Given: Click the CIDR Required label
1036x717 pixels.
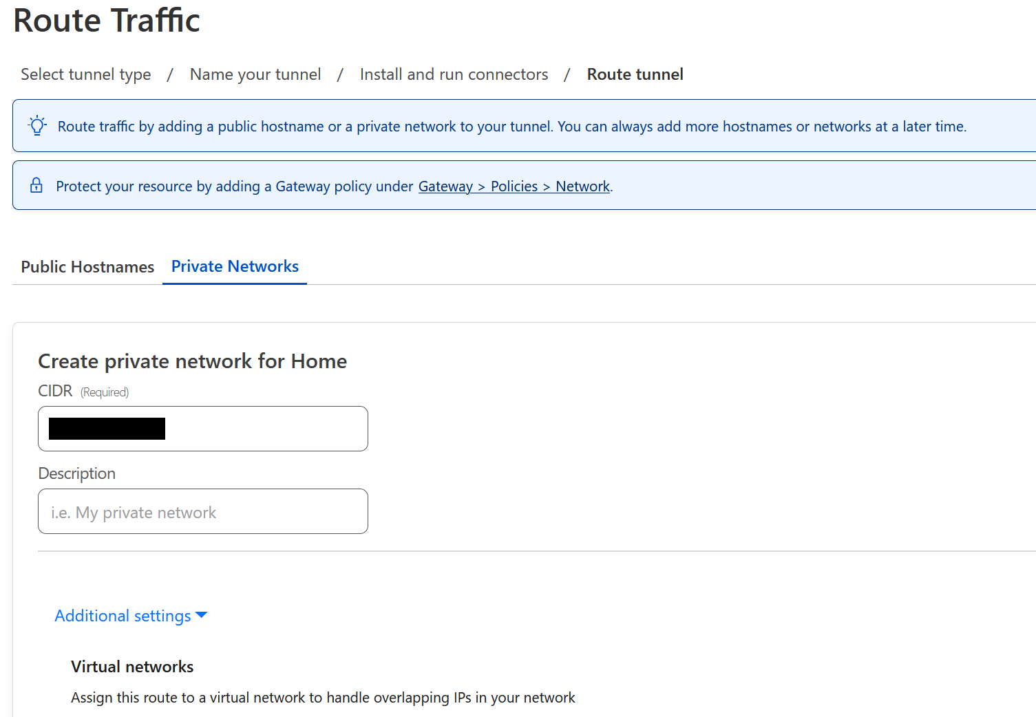Looking at the screenshot, I should click(x=83, y=391).
